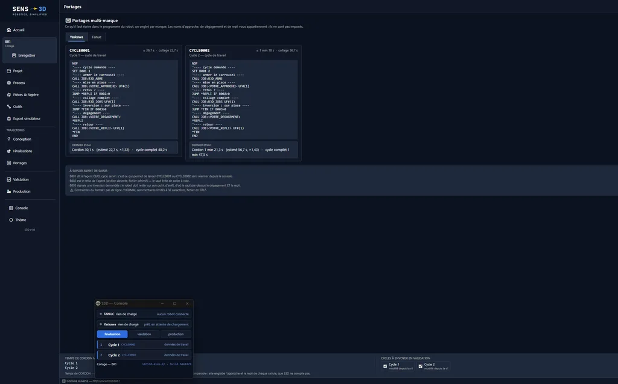Screen dimensions: 618x384
Task: Click the FANUC robot status row in the Console
Action: 144,314
